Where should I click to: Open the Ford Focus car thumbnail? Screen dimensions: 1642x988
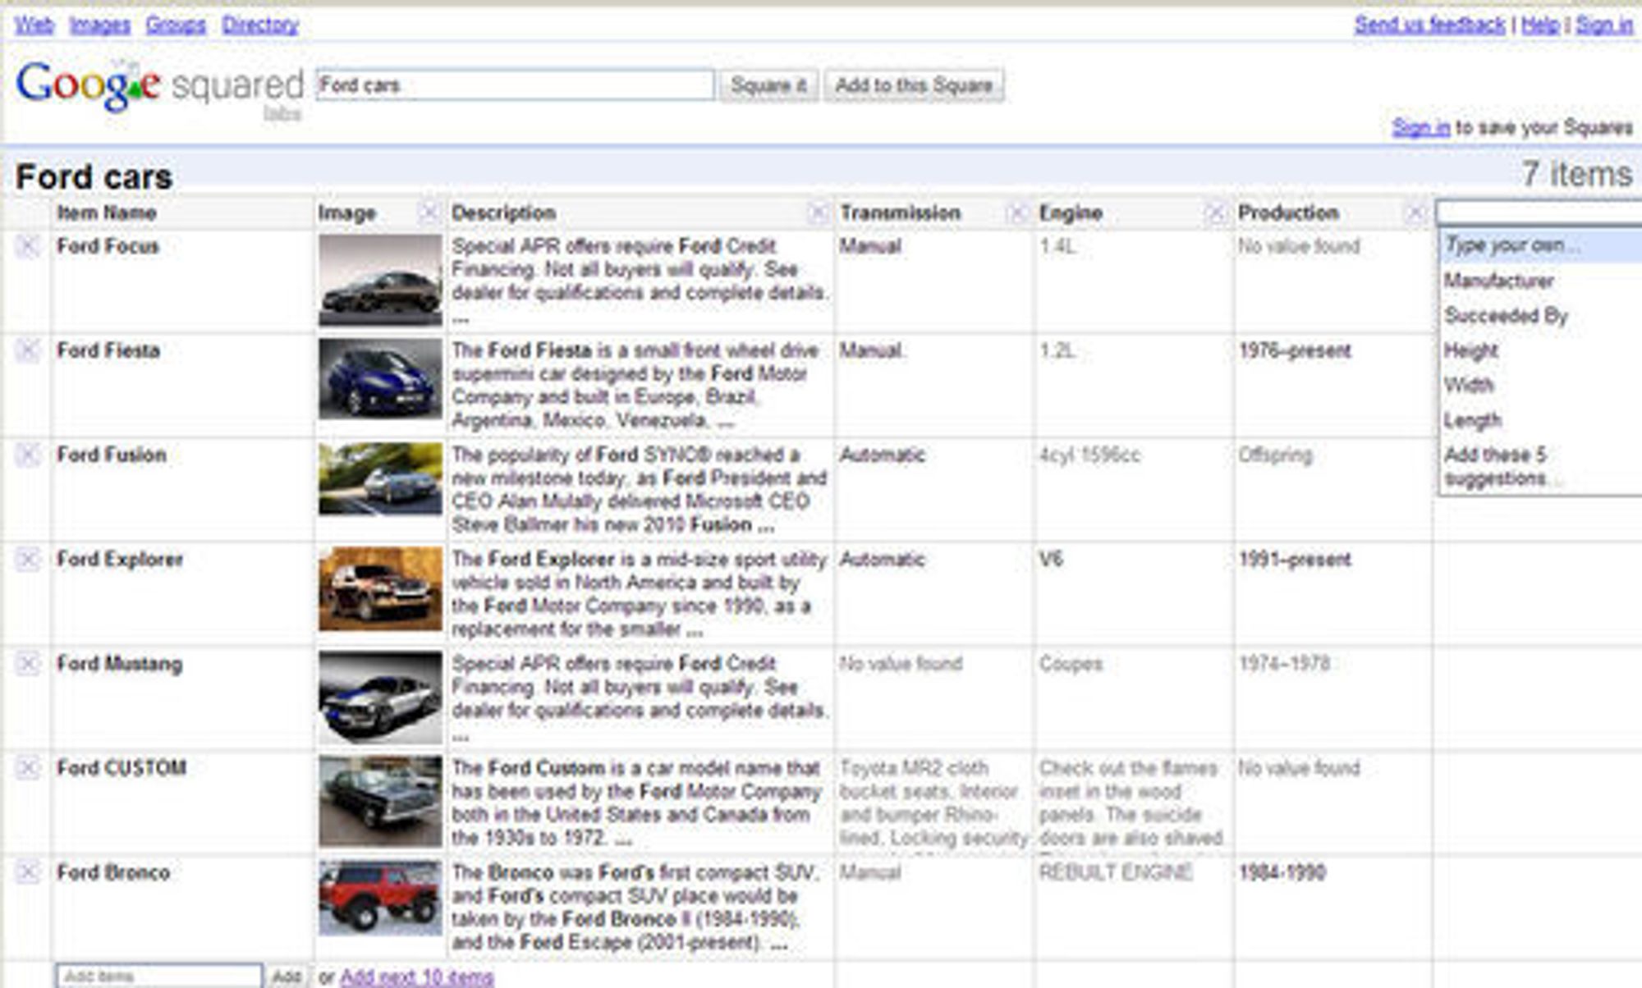(x=380, y=280)
